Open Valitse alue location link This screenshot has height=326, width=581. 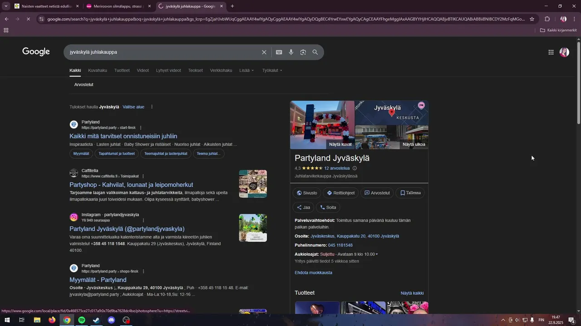click(x=133, y=107)
